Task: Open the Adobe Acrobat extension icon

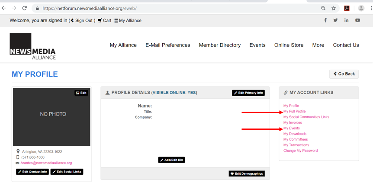Action: [347, 8]
